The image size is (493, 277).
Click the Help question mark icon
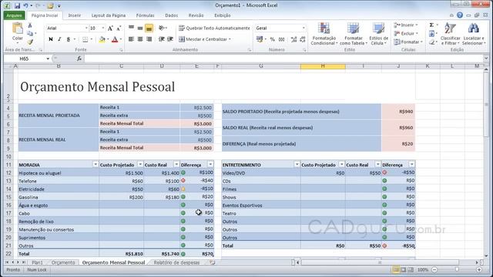click(x=460, y=15)
